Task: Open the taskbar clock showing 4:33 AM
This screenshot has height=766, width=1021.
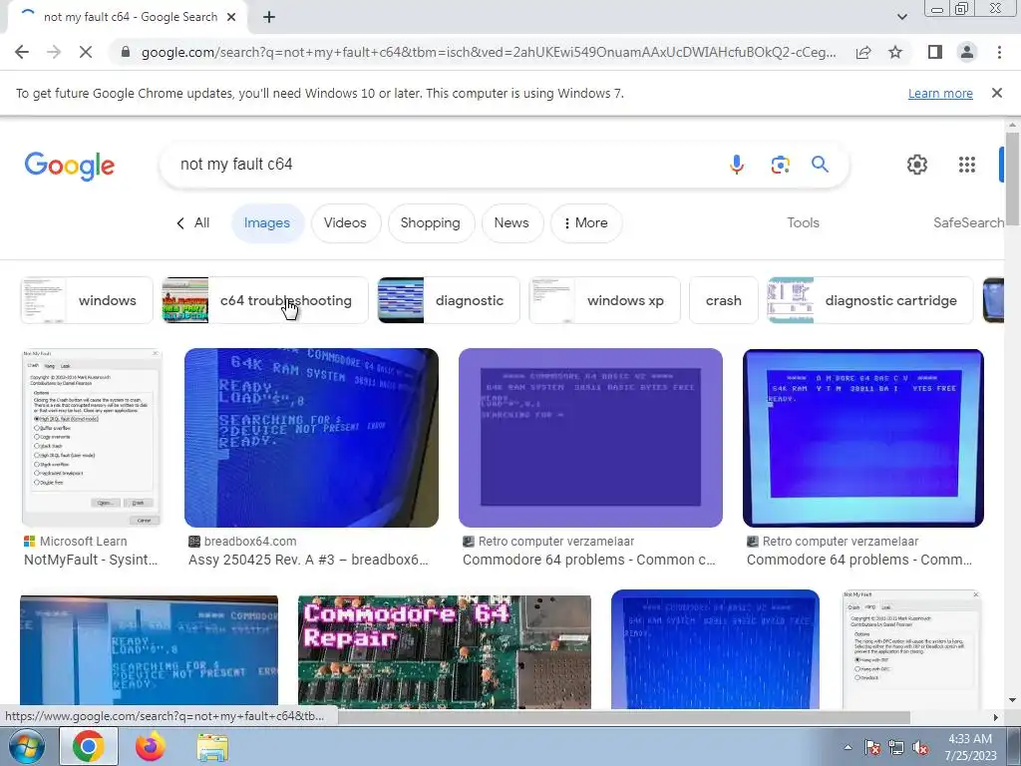Action: (970, 747)
